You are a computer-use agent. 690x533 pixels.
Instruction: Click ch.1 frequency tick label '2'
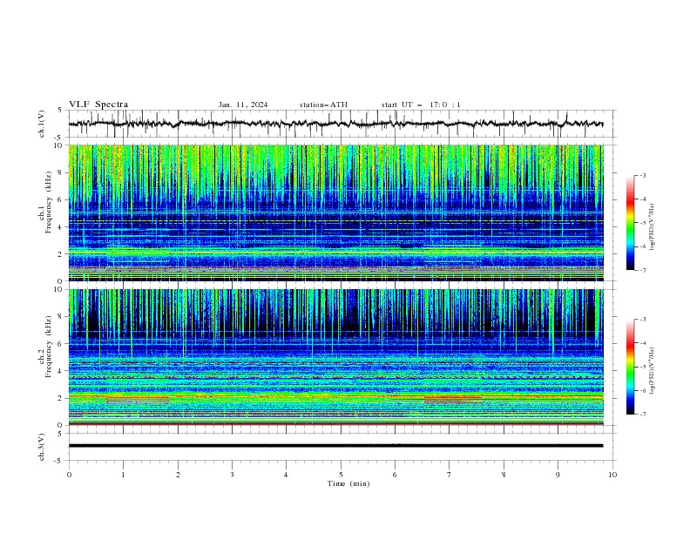pos(61,254)
